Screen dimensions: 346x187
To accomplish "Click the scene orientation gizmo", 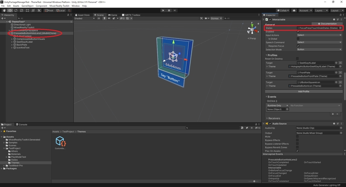I will [252, 29].
